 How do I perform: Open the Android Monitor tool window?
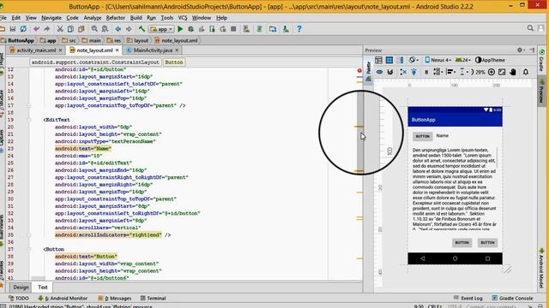(x=63, y=299)
